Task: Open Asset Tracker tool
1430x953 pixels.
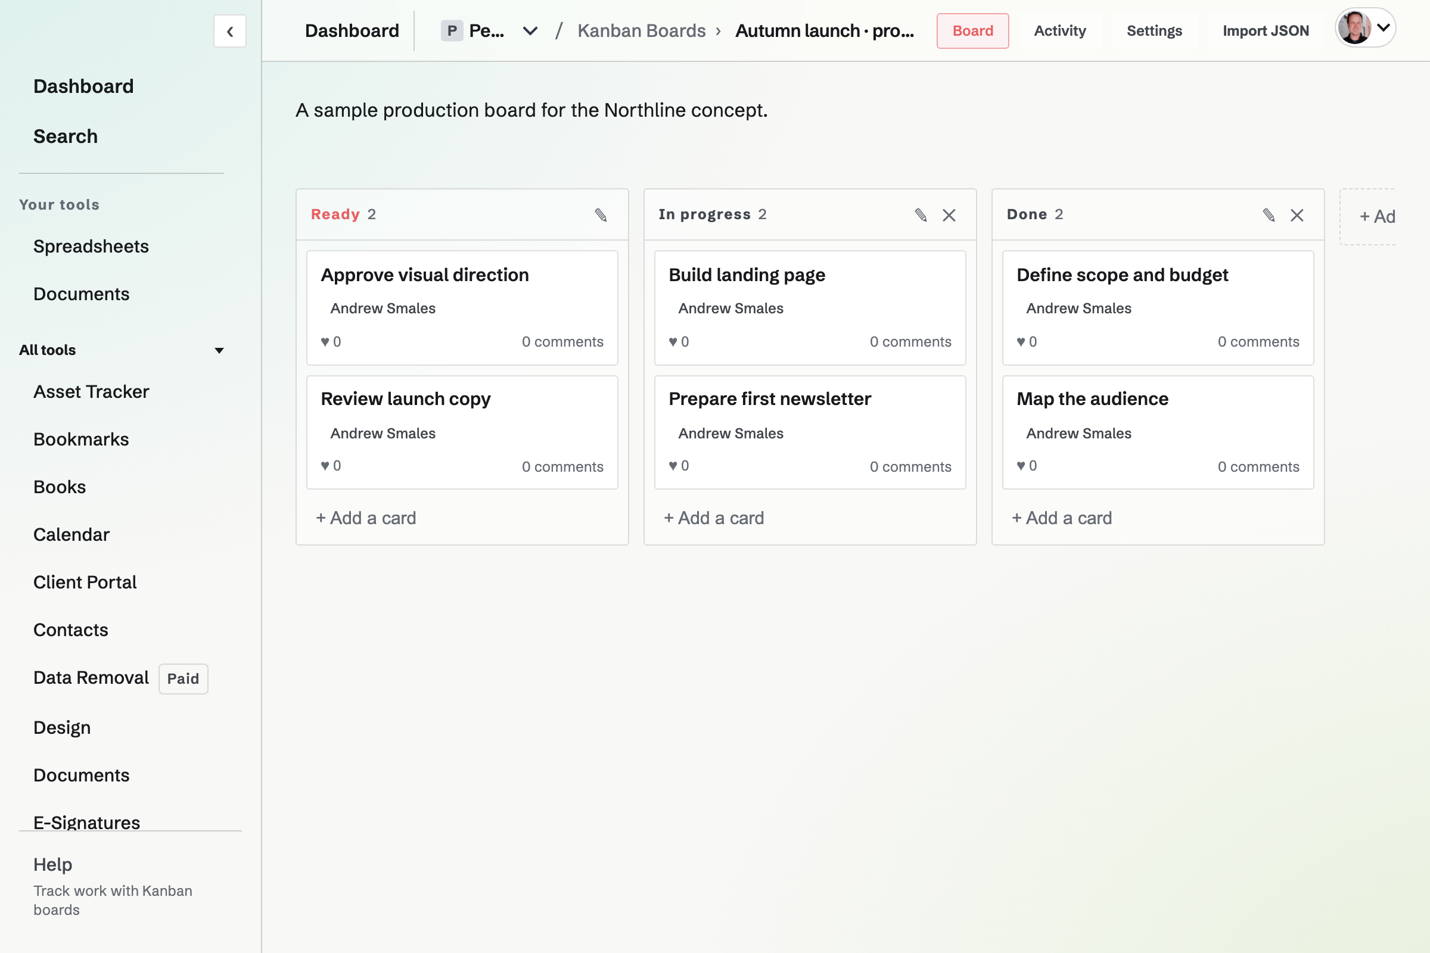Action: (91, 391)
